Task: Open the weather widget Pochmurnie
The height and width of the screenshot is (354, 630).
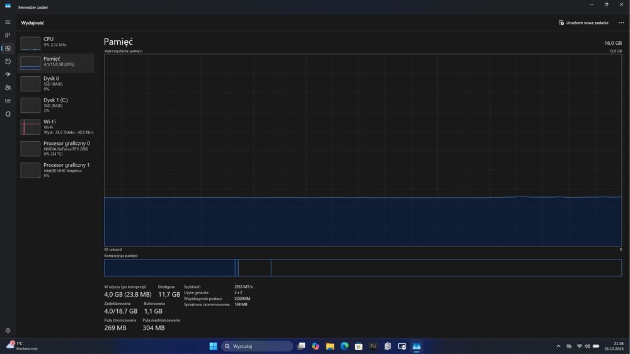Action: (22, 346)
